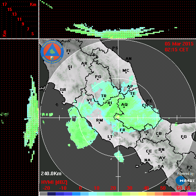Click the 05 Mar 2015 date stamp

click(179, 44)
